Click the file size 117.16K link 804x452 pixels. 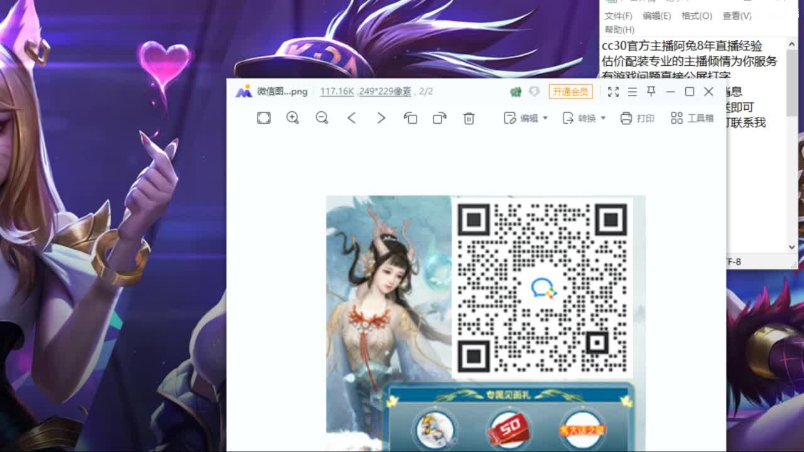click(337, 92)
